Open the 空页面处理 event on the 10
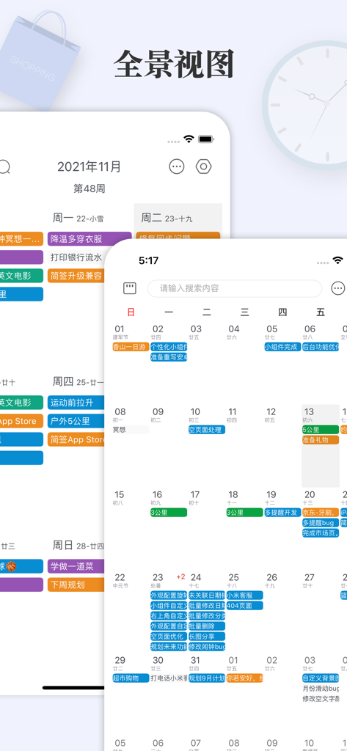Image resolution: width=347 pixels, height=751 pixels. point(207,430)
